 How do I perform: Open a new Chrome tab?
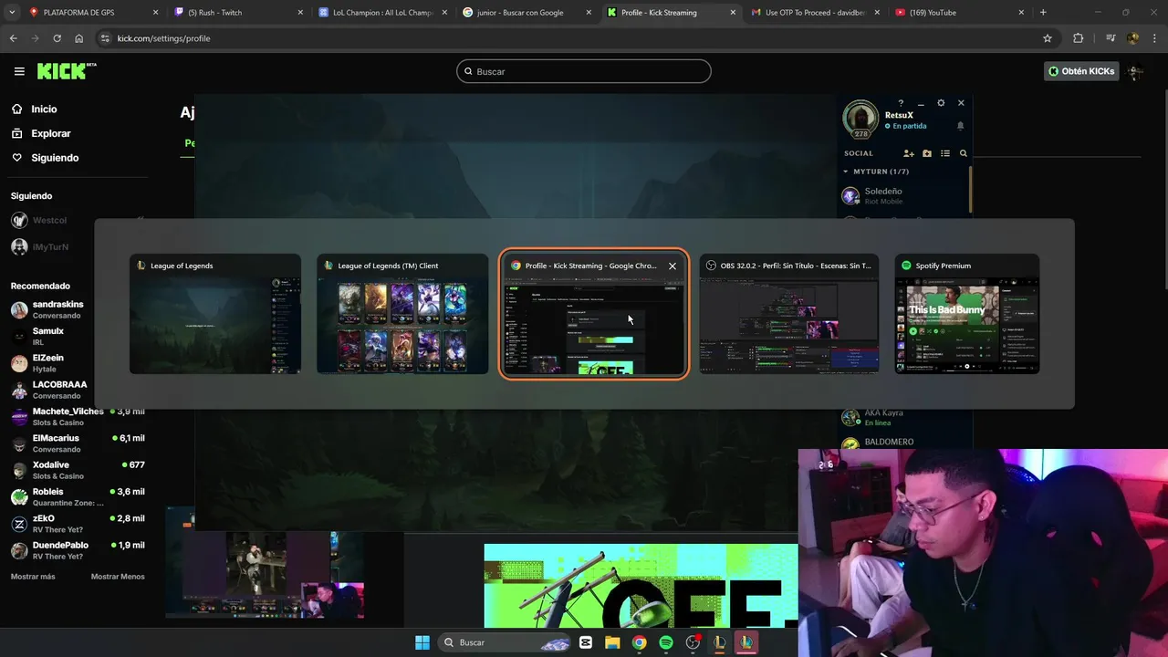click(1043, 13)
